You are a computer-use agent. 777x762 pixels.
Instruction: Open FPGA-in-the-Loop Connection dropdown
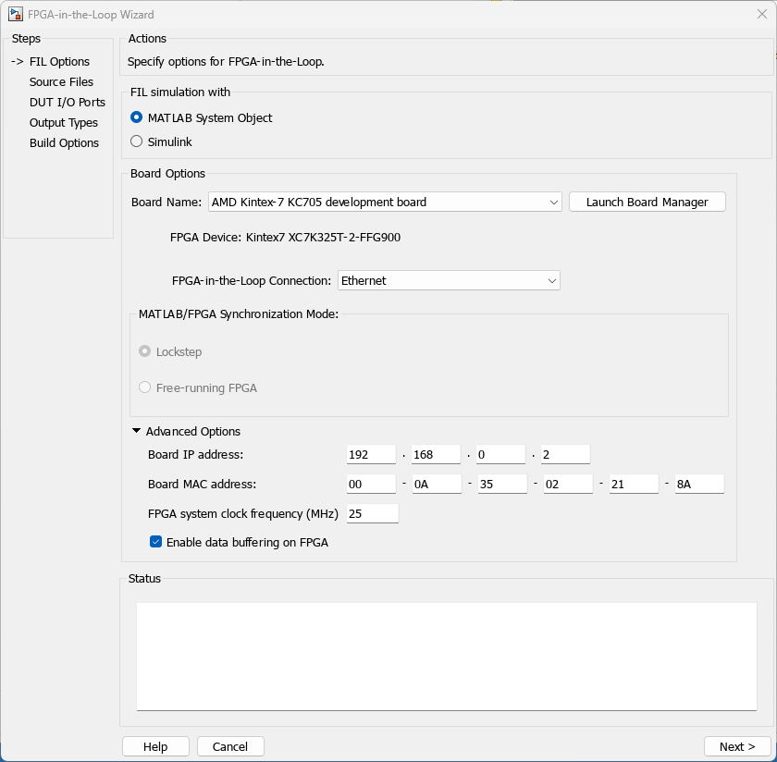tap(449, 280)
